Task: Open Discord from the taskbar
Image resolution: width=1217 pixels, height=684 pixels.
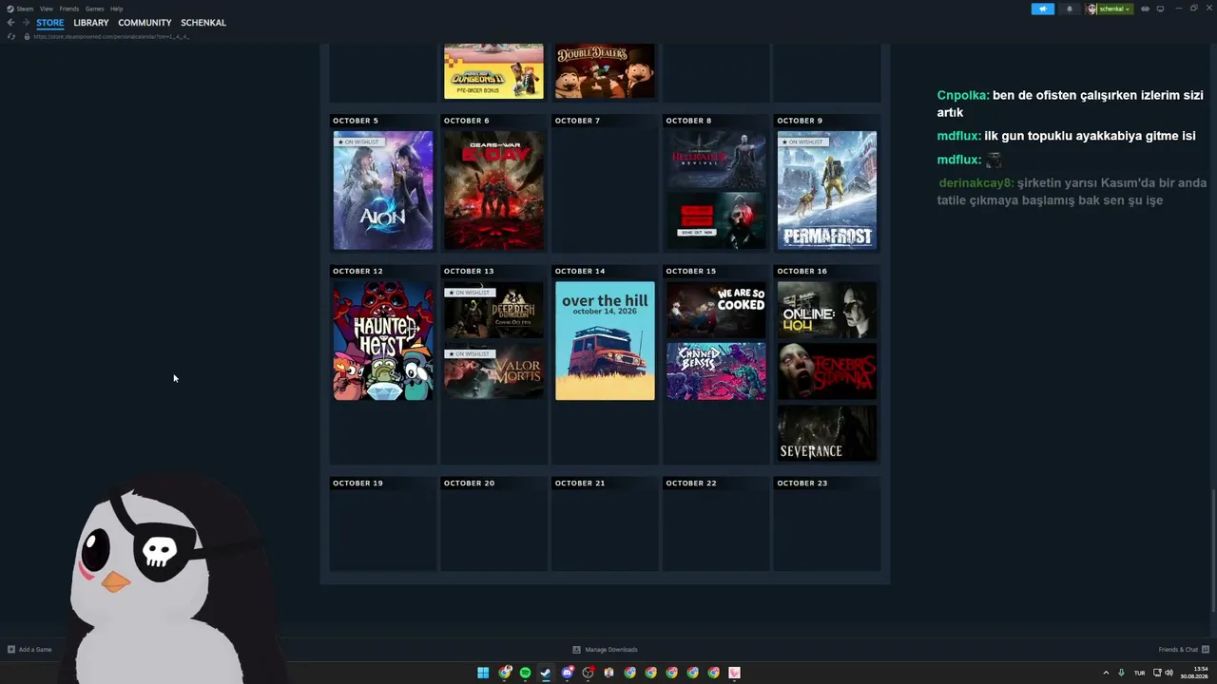Action: coord(568,673)
